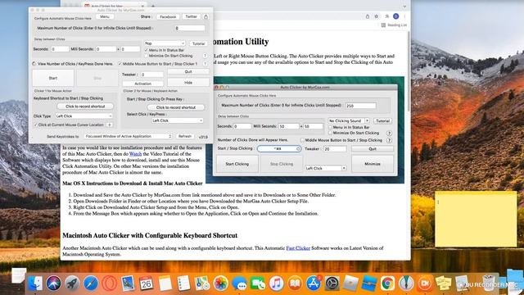Click the large Start button

[53, 78]
